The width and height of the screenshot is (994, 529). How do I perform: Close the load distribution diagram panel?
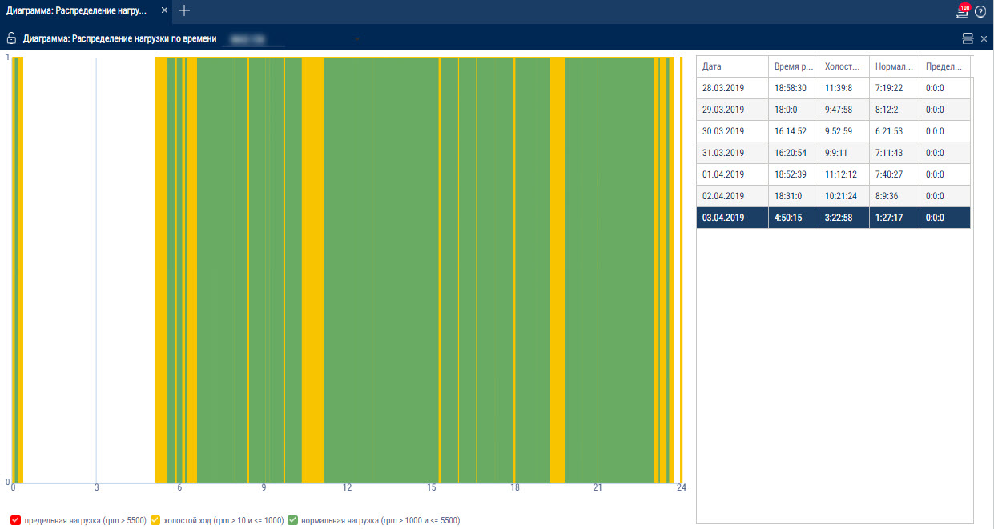point(984,38)
